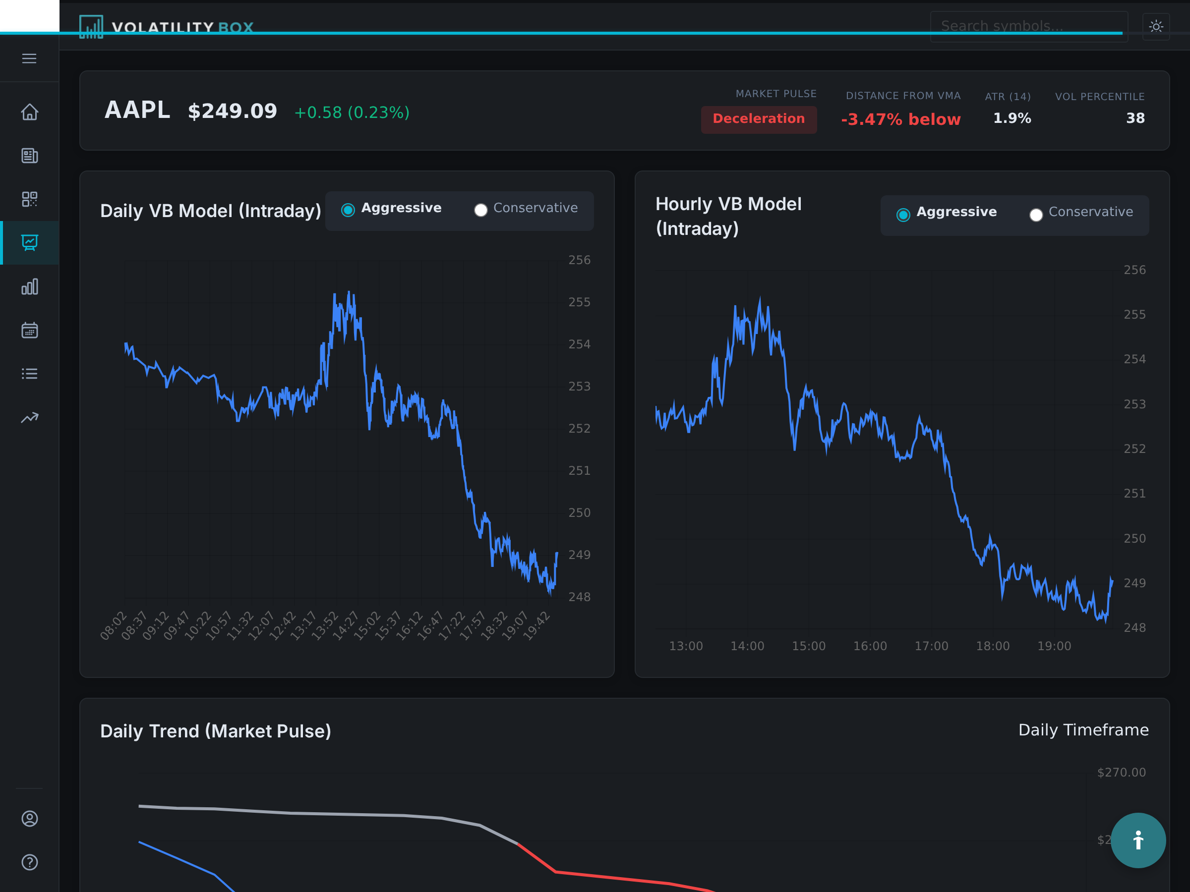
Task: Open the user account icon
Action: tap(30, 818)
